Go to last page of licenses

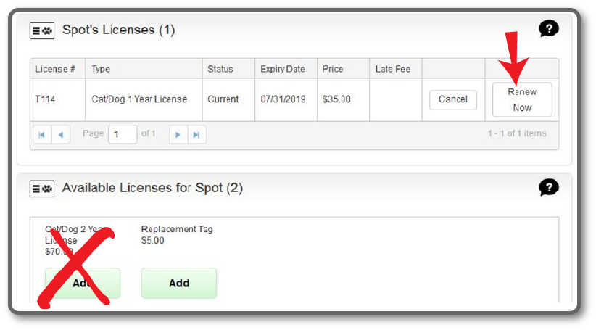tap(197, 135)
